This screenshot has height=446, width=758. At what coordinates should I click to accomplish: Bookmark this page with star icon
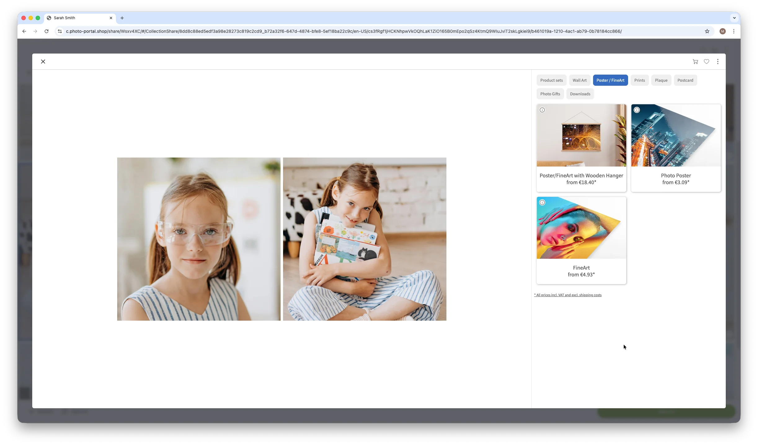707,31
